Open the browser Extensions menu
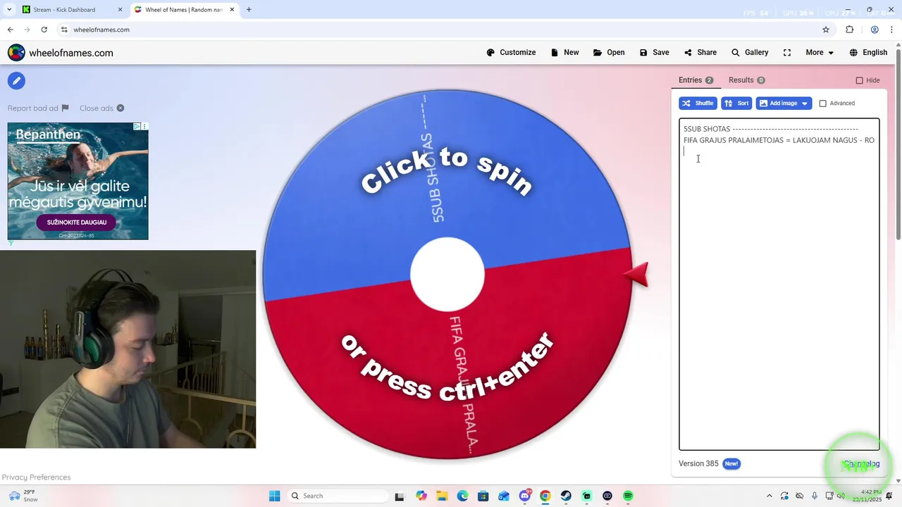Viewport: 902px width, 507px height. click(x=849, y=30)
